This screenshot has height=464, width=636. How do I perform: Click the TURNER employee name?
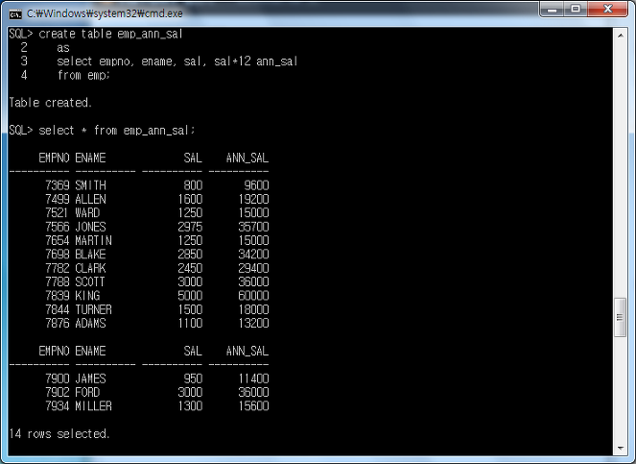coord(93,310)
